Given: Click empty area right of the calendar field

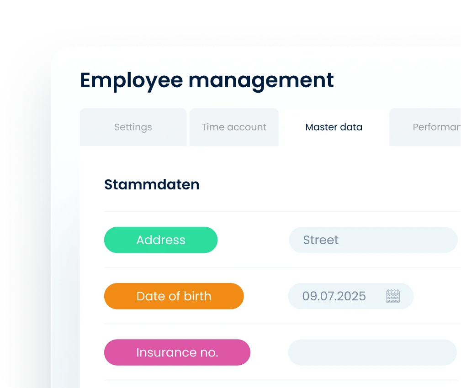Looking at the screenshot, I should pos(436,296).
